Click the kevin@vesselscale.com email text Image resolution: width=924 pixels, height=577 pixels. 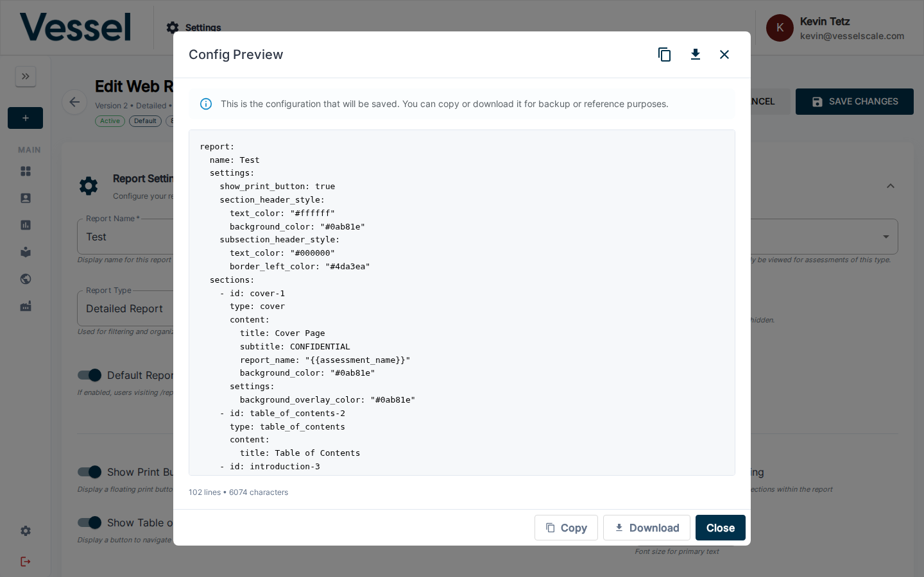[852, 36]
